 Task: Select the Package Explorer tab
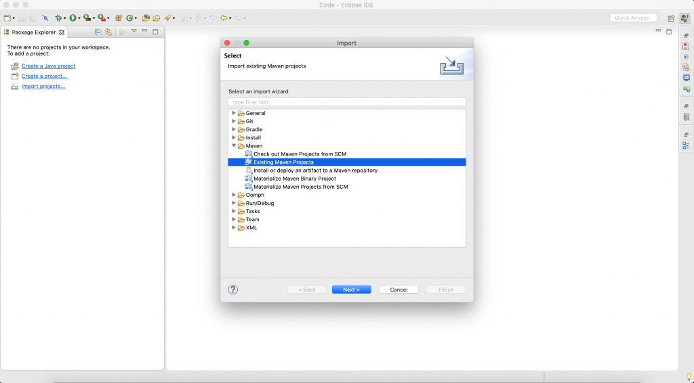coord(34,32)
